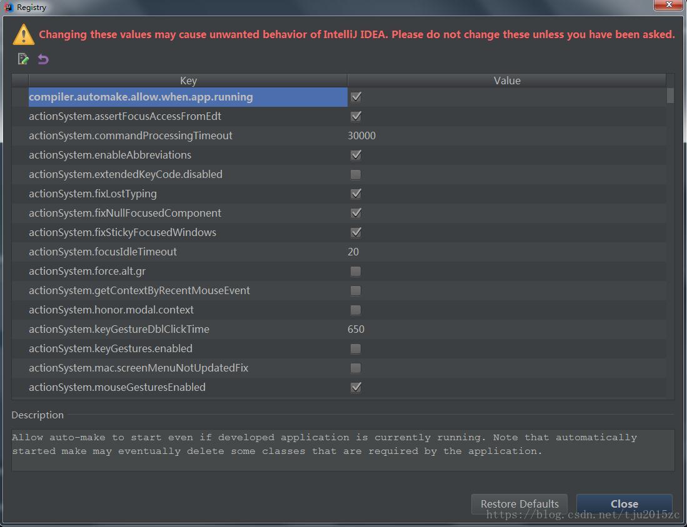Click the Close button at bottom
This screenshot has width=687, height=527.
624,504
